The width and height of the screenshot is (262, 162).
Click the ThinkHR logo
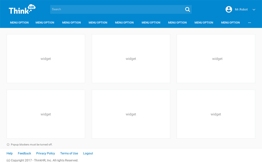(x=22, y=9)
